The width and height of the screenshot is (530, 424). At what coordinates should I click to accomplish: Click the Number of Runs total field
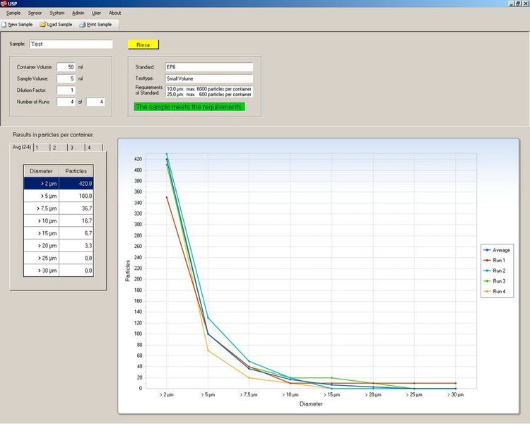point(95,102)
